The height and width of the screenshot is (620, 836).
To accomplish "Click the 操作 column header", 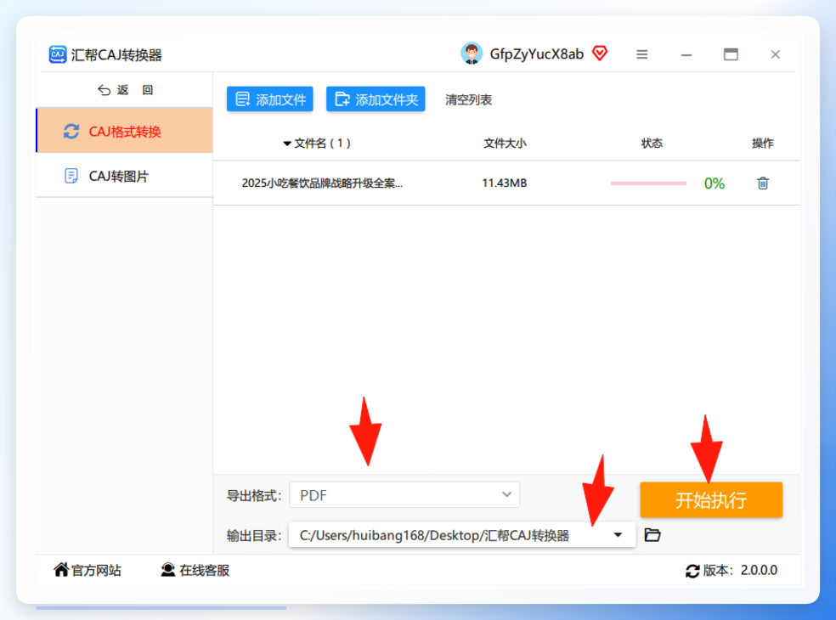I will pos(762,143).
